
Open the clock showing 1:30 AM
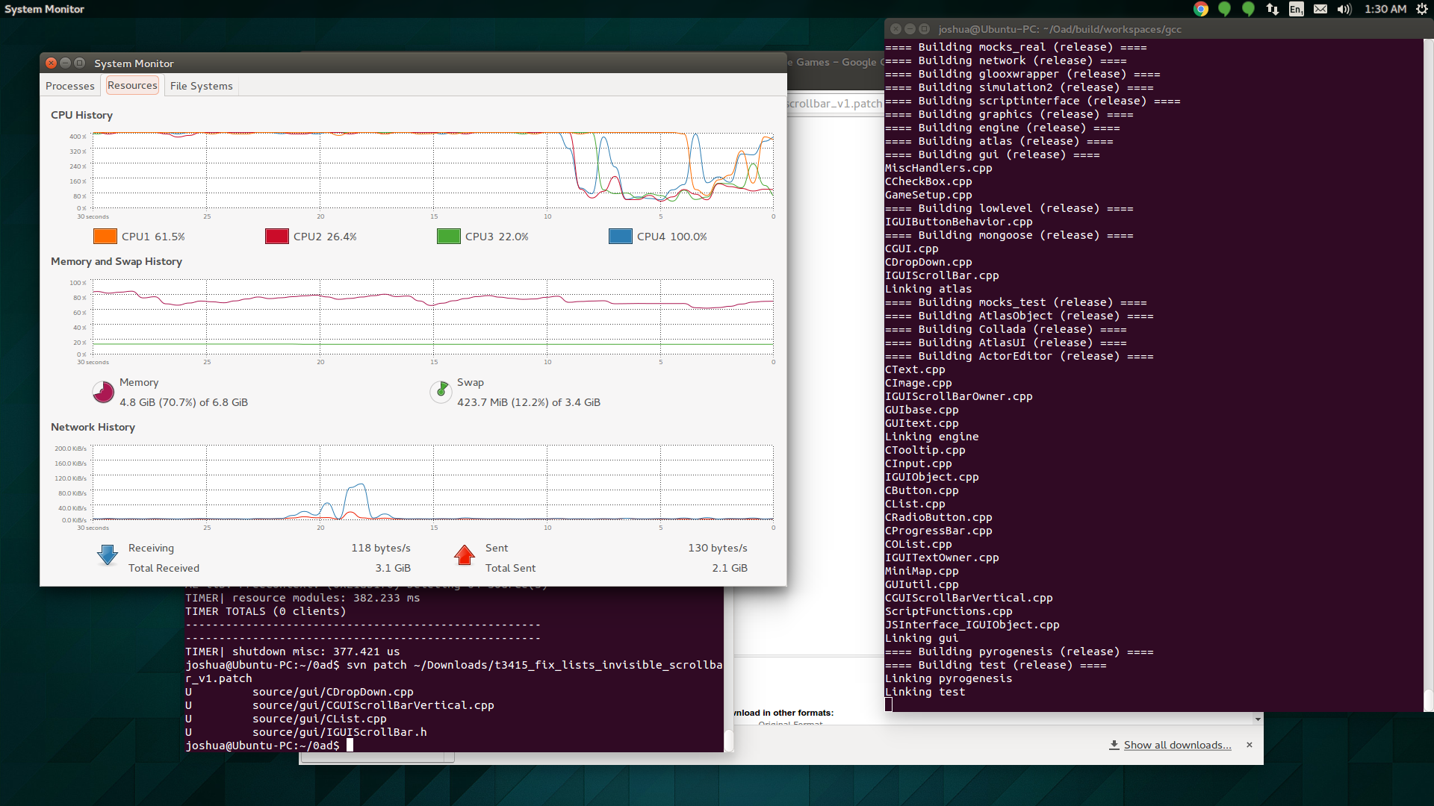click(x=1385, y=9)
